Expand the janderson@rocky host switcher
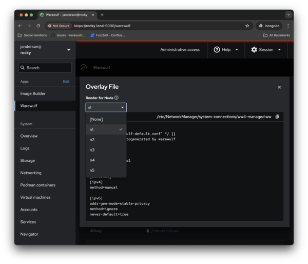The width and height of the screenshot is (308, 264). coord(45,49)
